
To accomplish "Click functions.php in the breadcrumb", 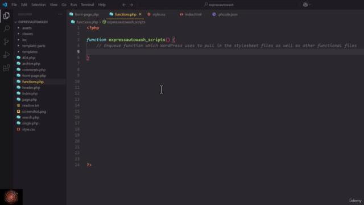I will (x=87, y=22).
